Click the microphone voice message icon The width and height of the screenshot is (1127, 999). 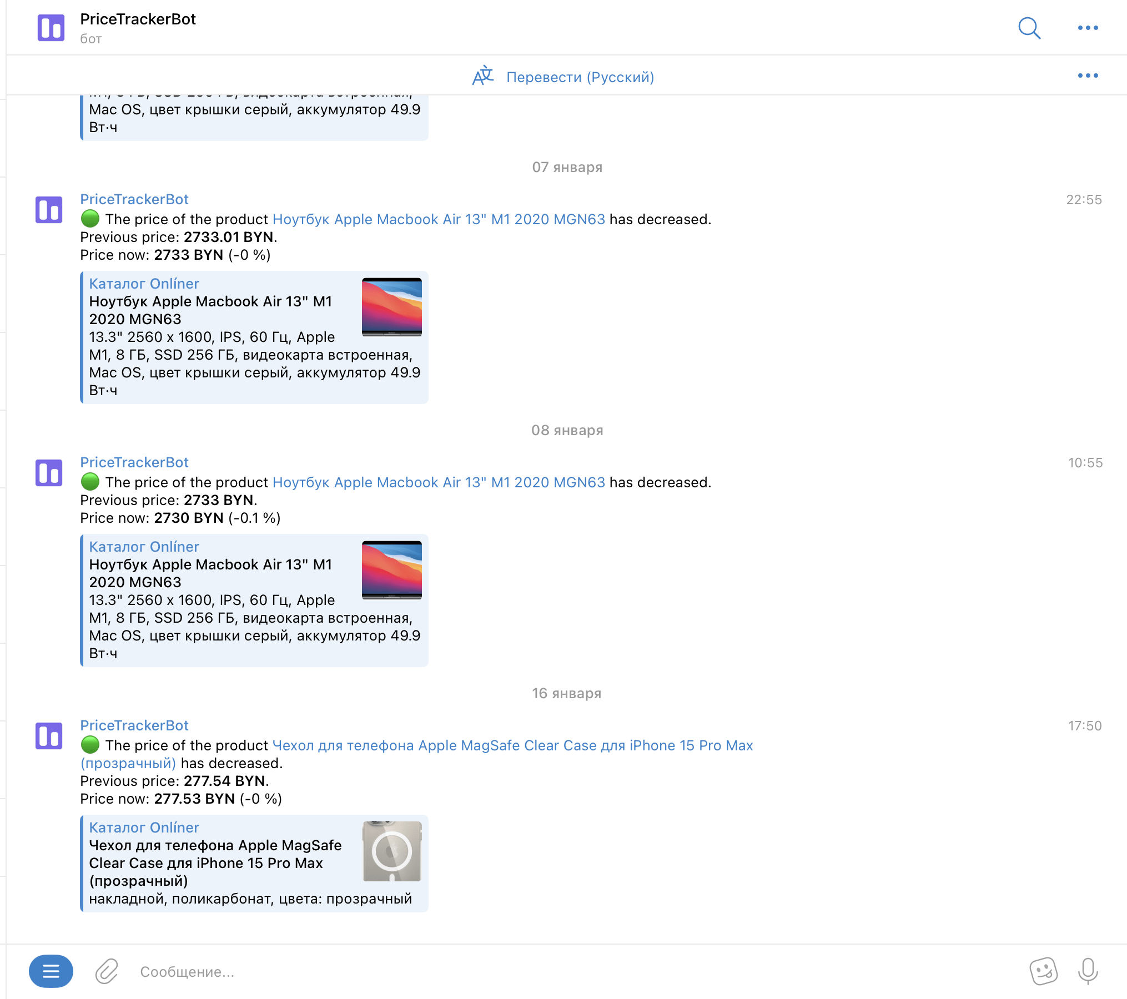tap(1088, 971)
